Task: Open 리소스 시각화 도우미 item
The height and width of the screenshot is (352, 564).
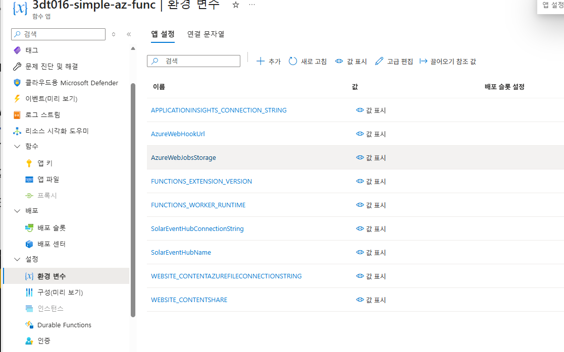Action: pyautogui.click(x=50, y=131)
